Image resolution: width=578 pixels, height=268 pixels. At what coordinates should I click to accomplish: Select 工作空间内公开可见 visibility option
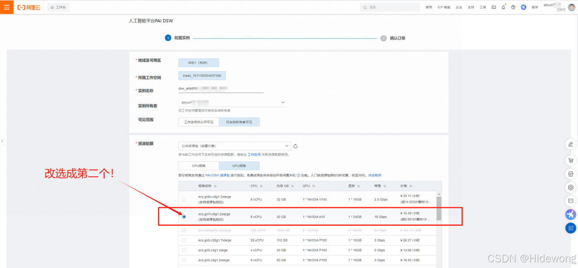click(199, 122)
